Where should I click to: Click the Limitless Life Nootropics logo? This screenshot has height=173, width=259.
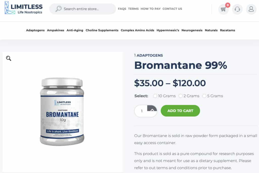24,8
